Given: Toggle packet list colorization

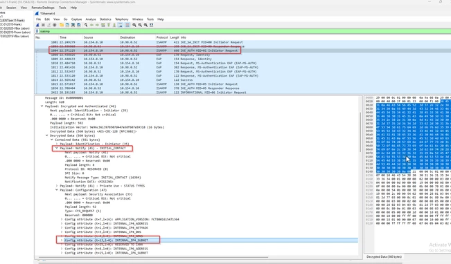Looking at the screenshot, I should (127, 26).
